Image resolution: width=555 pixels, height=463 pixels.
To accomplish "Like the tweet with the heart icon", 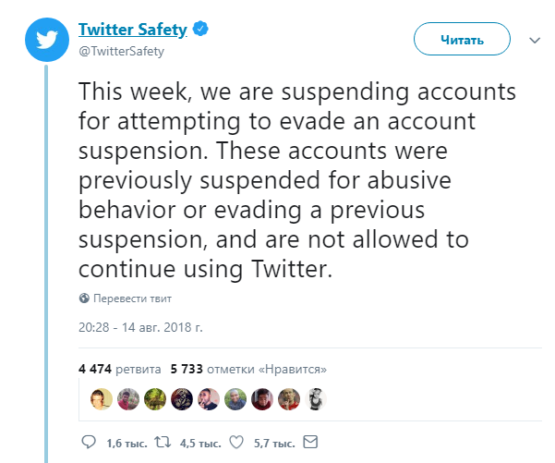I will 236,442.
